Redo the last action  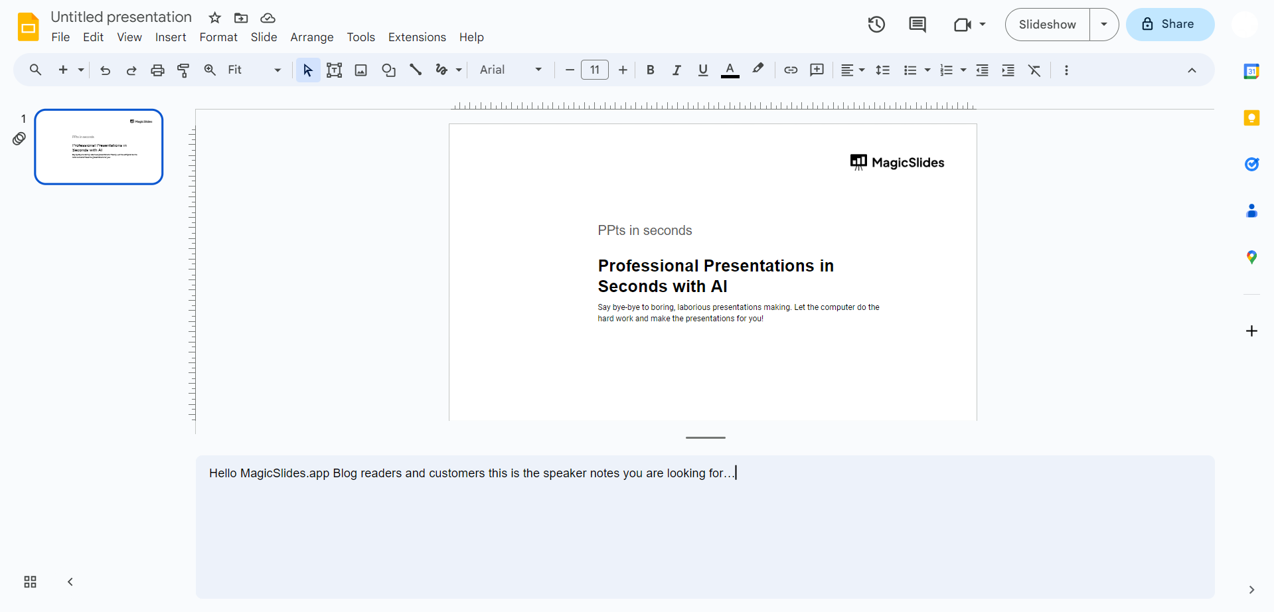click(x=131, y=70)
